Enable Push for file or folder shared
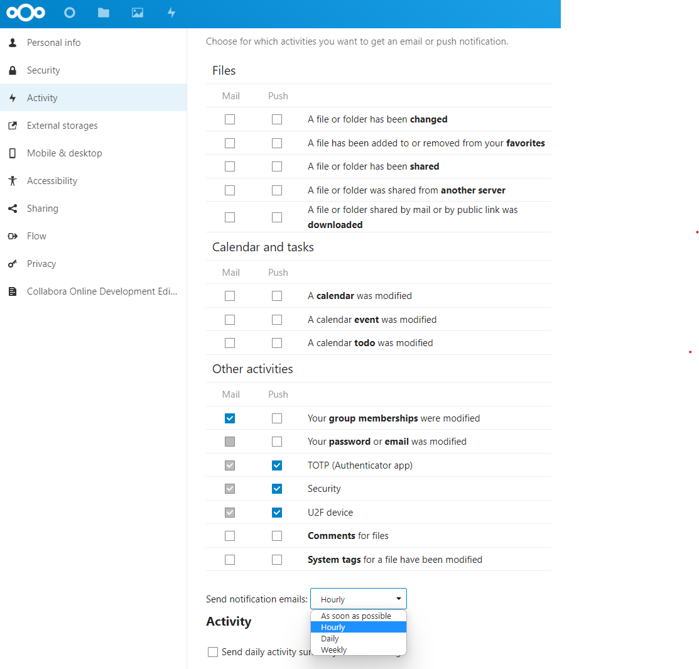699x669 pixels. 277,166
